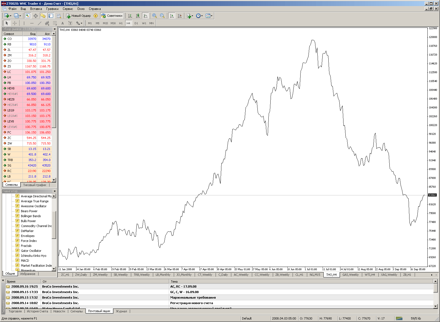Open the Сервис menu
Image resolution: width=440 pixels, height=322 pixels.
tap(68, 9)
